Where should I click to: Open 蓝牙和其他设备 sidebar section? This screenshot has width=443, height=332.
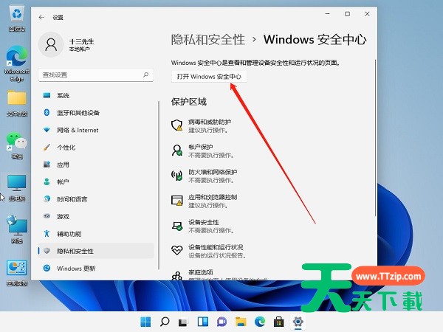coord(78,113)
